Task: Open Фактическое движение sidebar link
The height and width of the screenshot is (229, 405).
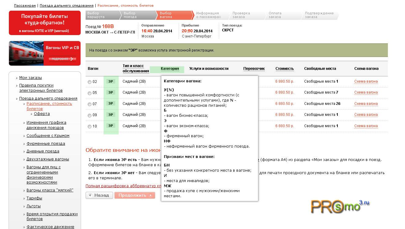Action: 50,227
